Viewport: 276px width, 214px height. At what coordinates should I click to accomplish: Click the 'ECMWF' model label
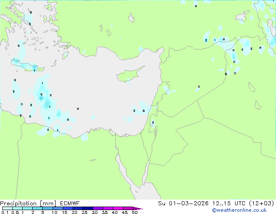click(x=70, y=204)
